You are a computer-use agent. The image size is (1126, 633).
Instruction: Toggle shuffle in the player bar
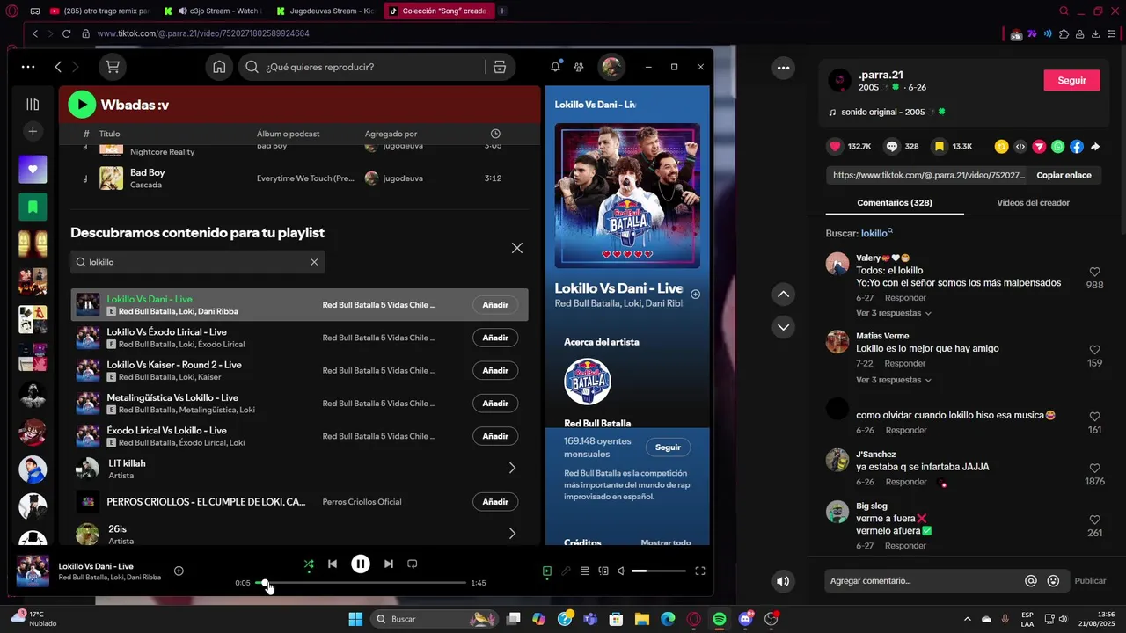309,564
